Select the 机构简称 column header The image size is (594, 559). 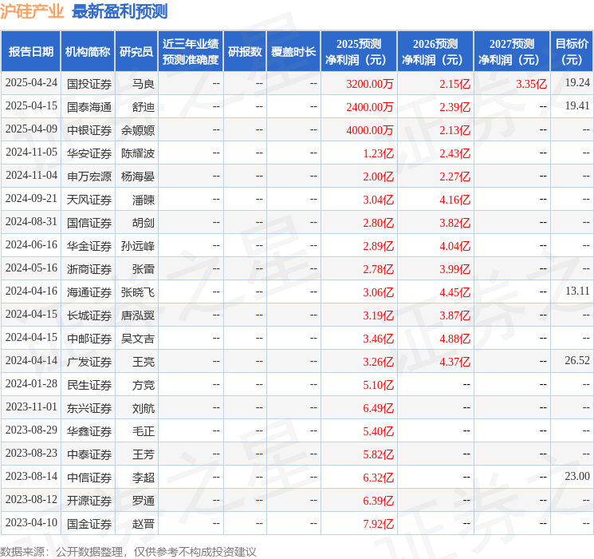(x=88, y=52)
